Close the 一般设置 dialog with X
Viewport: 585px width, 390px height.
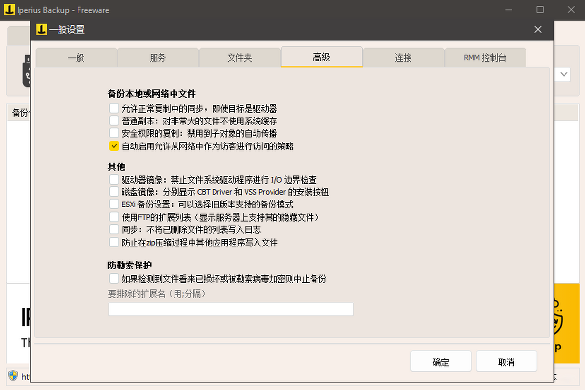(x=538, y=30)
